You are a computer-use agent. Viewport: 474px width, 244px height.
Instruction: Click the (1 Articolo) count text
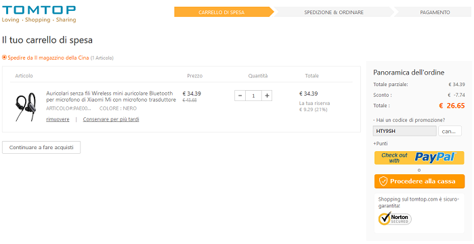(102, 58)
